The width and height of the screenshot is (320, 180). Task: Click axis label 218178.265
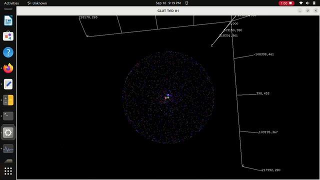coord(88,17)
